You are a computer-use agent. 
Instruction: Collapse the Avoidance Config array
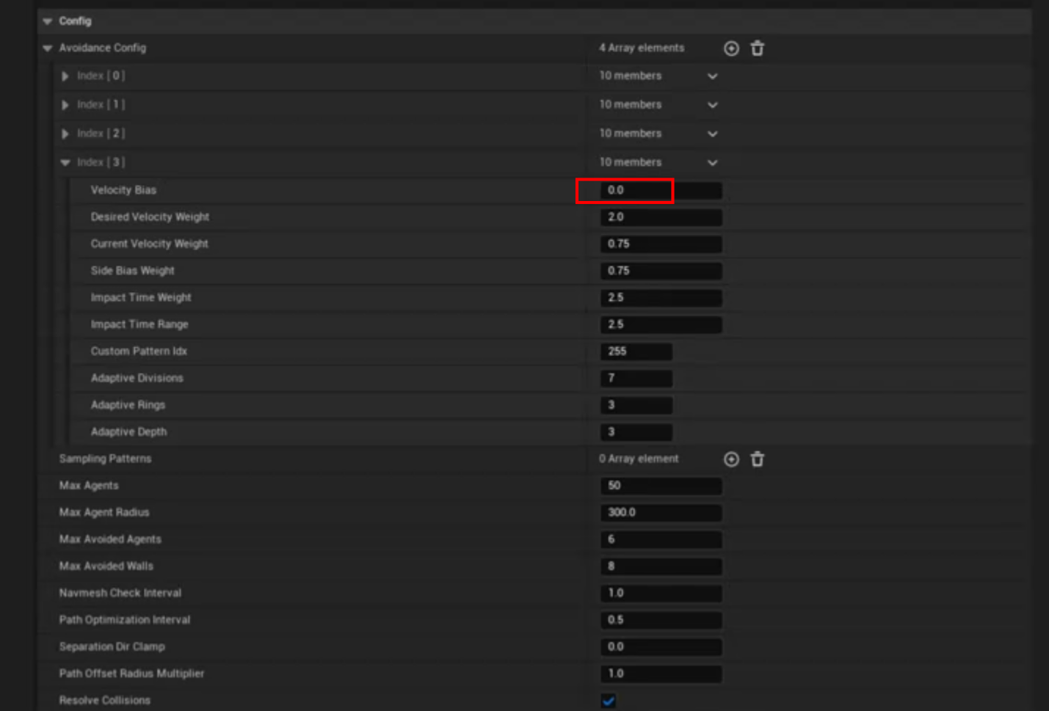pyautogui.click(x=48, y=48)
